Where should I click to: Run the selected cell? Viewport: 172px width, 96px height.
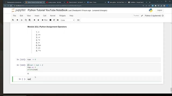(45, 20)
